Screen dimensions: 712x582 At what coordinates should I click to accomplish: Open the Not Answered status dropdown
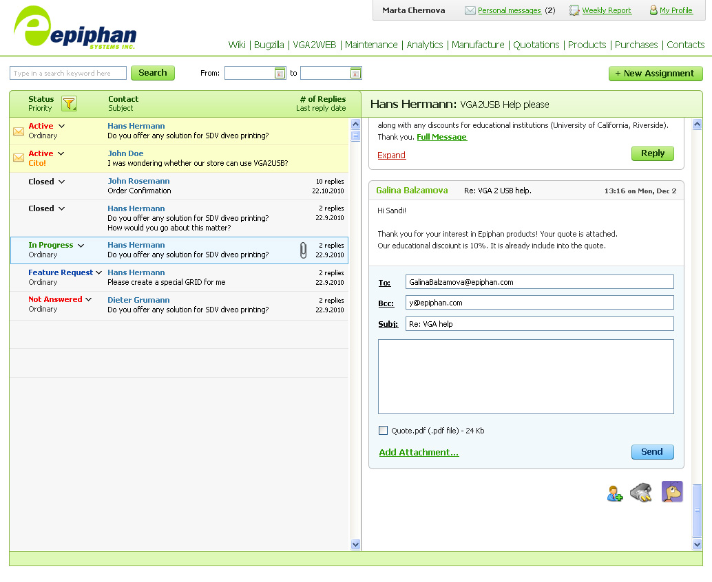coord(88,300)
